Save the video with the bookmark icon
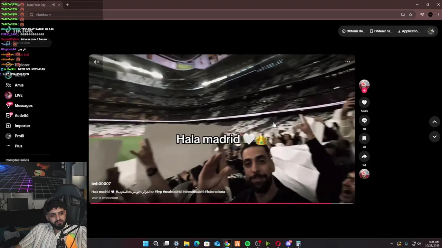442x248 pixels. [364, 138]
